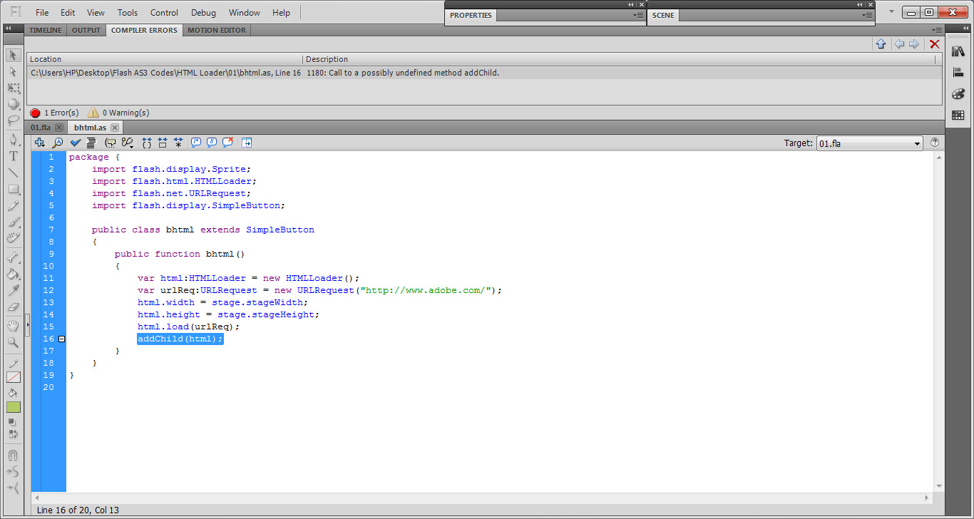The image size is (974, 519).
Task: Select the Hand tool
Action: tap(13, 326)
